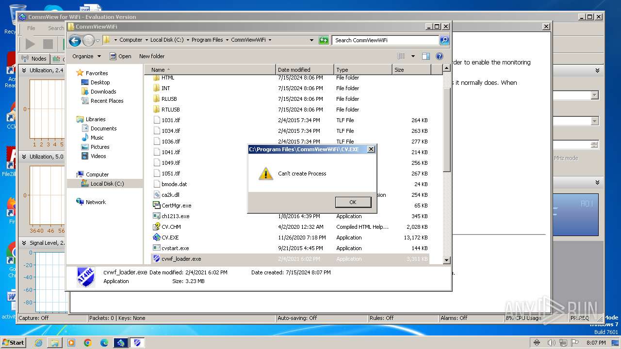Select Desktop under Favorites
Viewport: 621px width, 349px height.
[100, 82]
